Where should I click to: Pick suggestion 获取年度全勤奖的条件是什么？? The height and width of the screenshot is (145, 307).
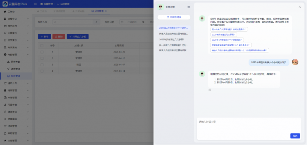coord(231,45)
